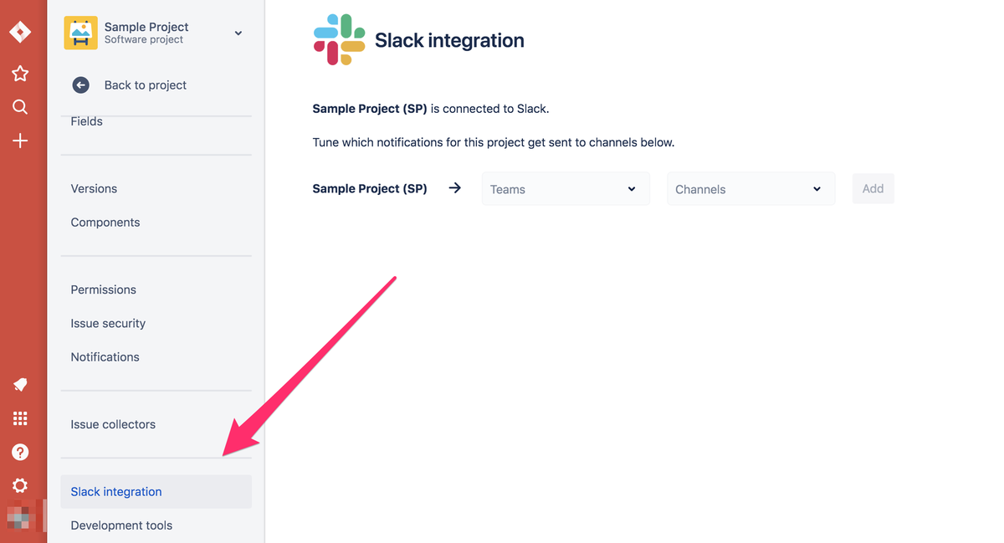Click the Add button
The height and width of the screenshot is (543, 1004).
(x=873, y=189)
